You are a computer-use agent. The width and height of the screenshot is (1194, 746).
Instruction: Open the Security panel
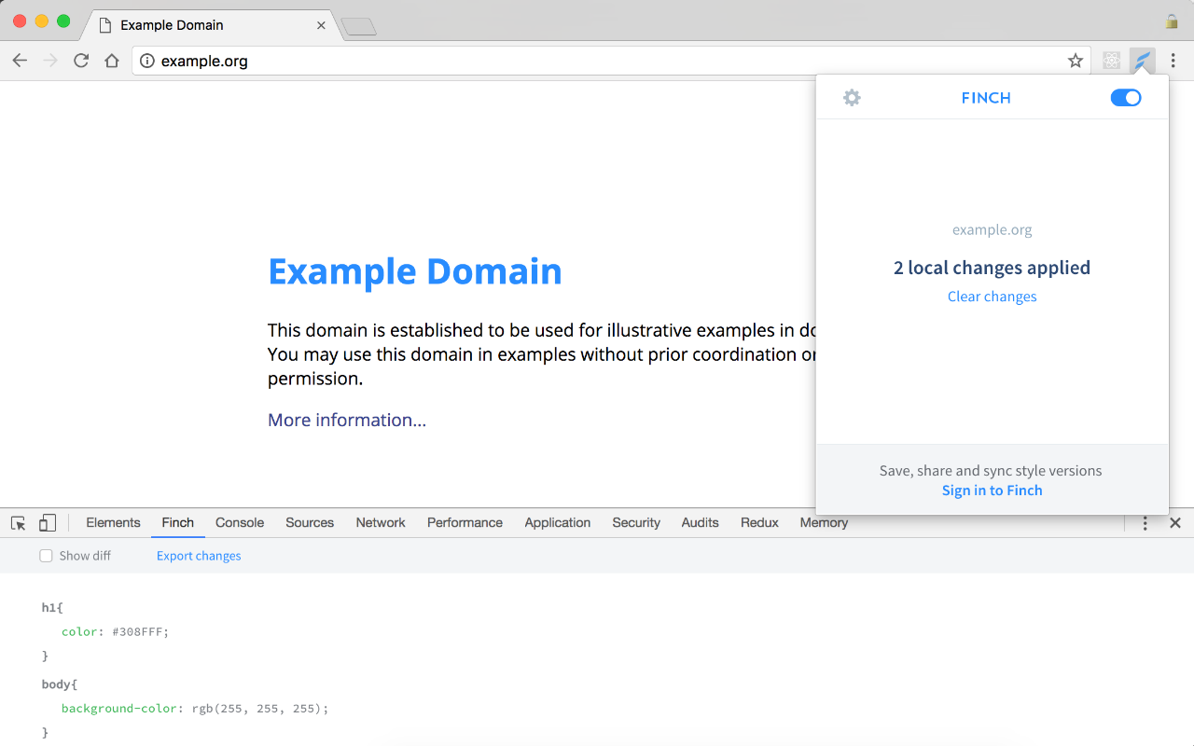[x=636, y=523]
